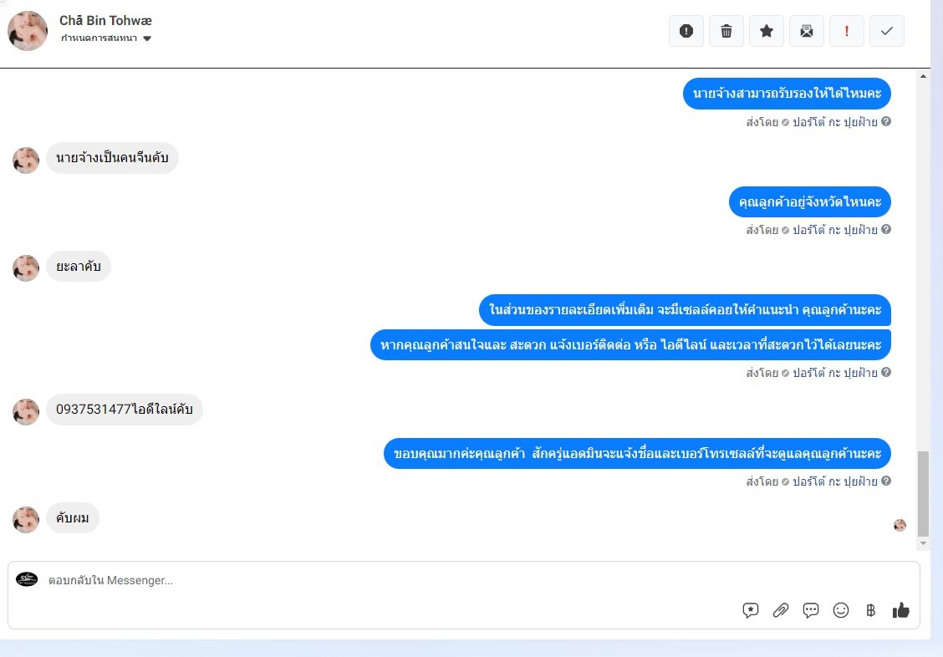Click scrollbar down arrow in chat
The width and height of the screenshot is (943, 657).
[923, 543]
